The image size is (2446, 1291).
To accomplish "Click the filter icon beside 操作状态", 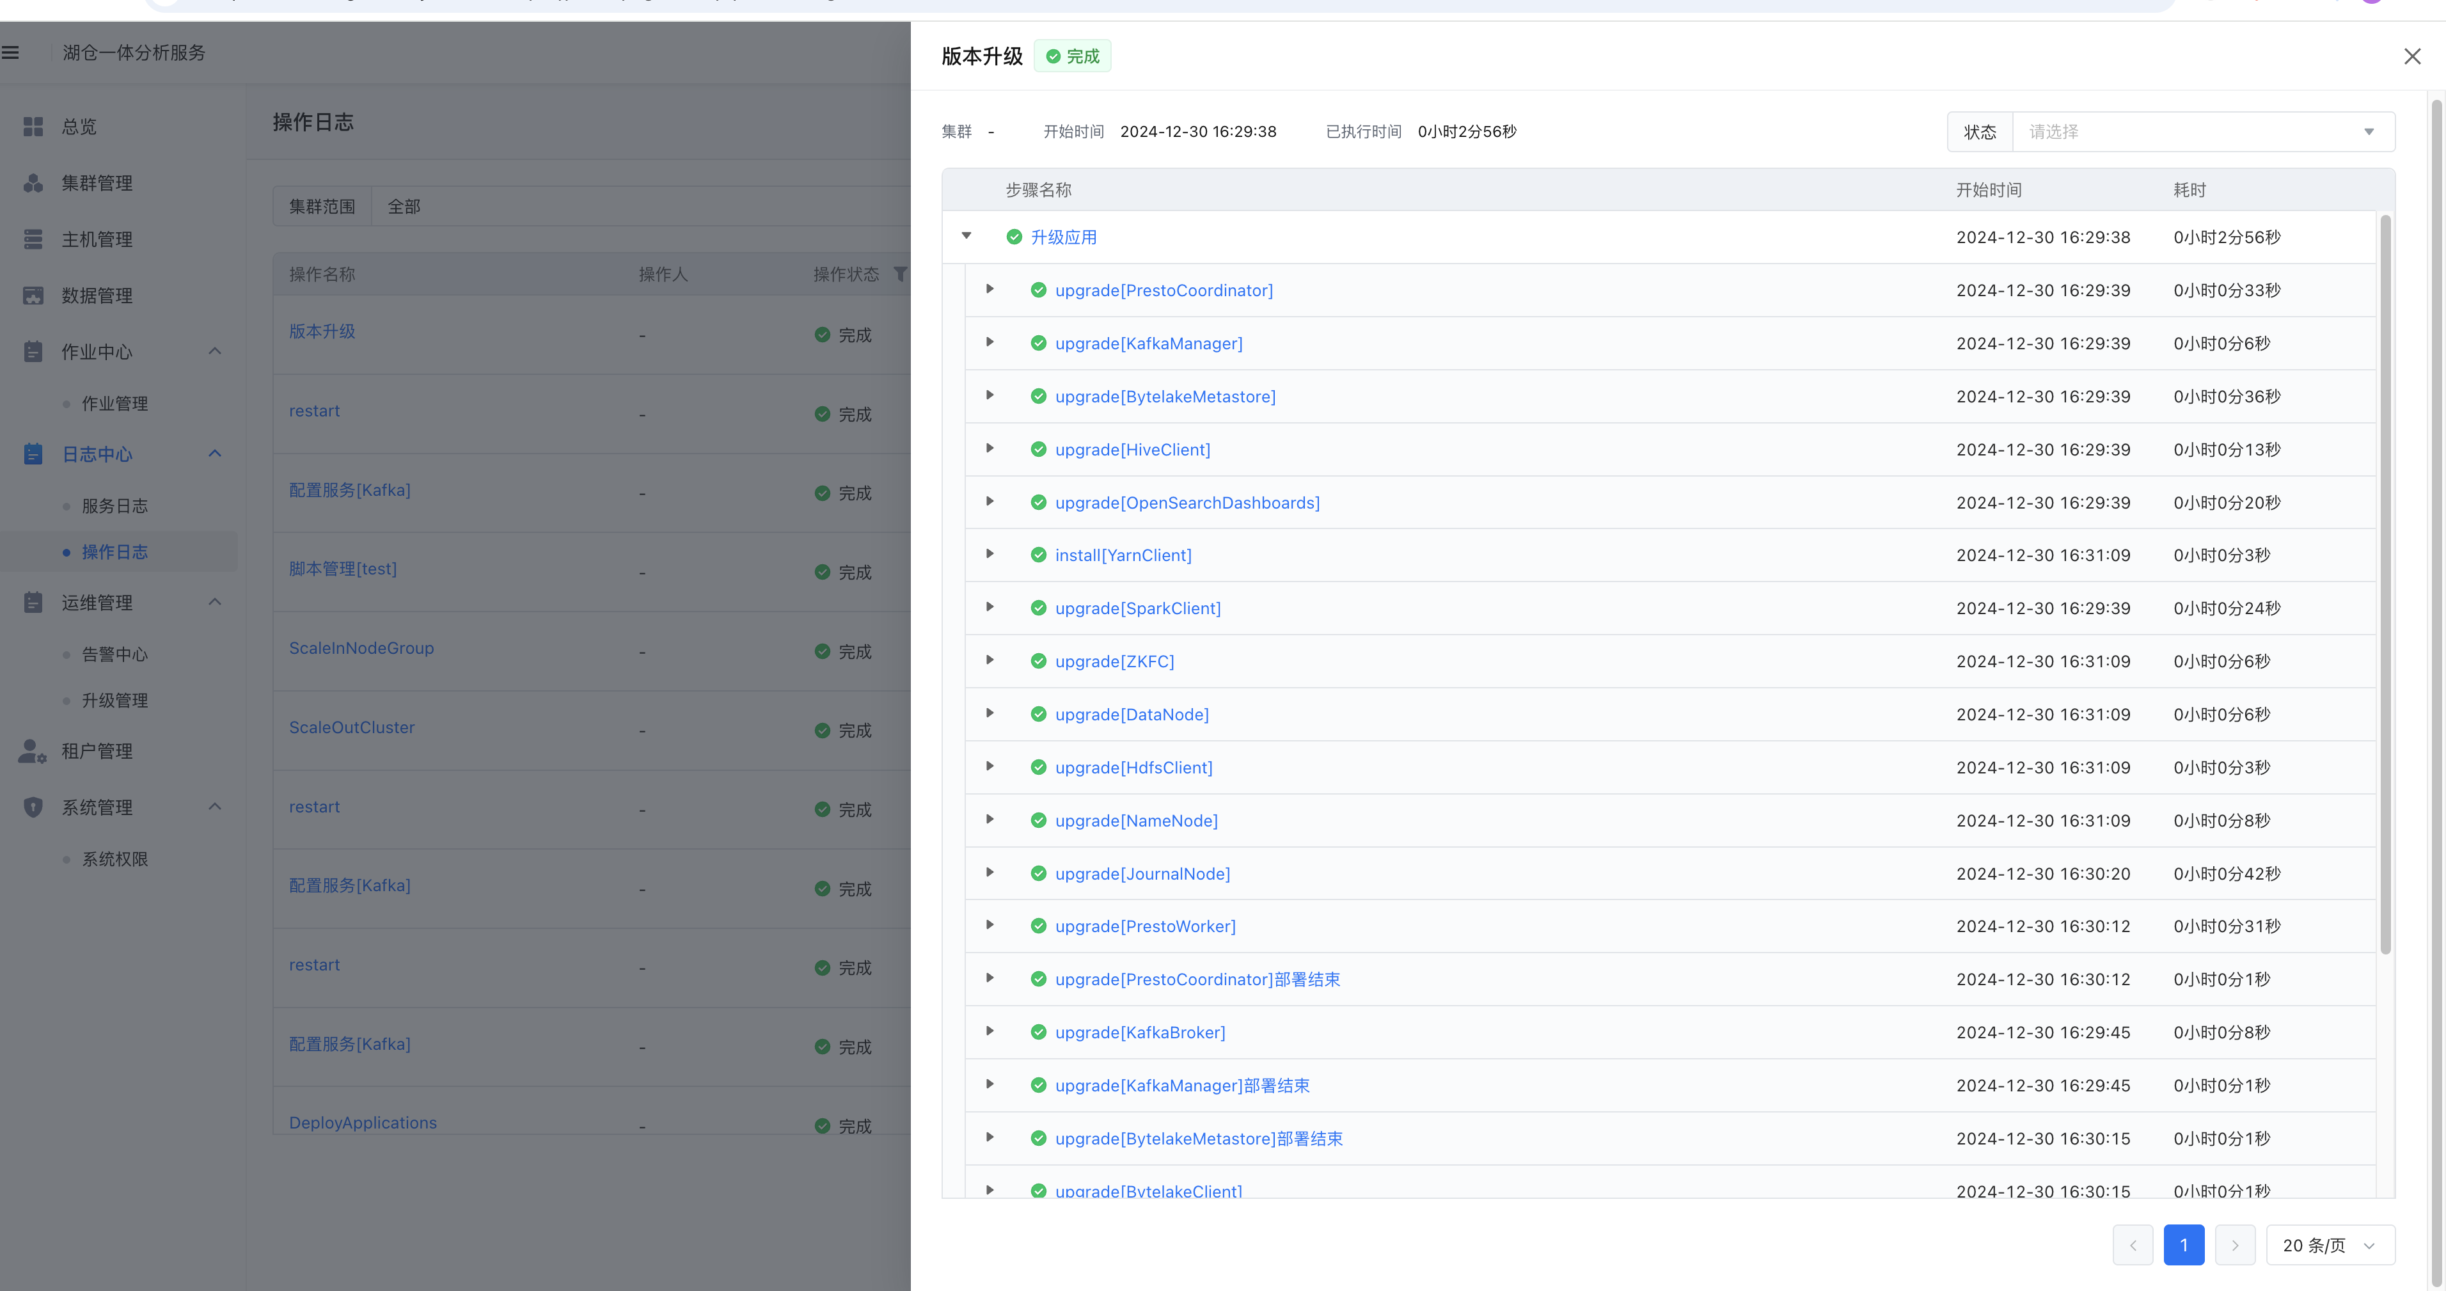I will pos(900,274).
